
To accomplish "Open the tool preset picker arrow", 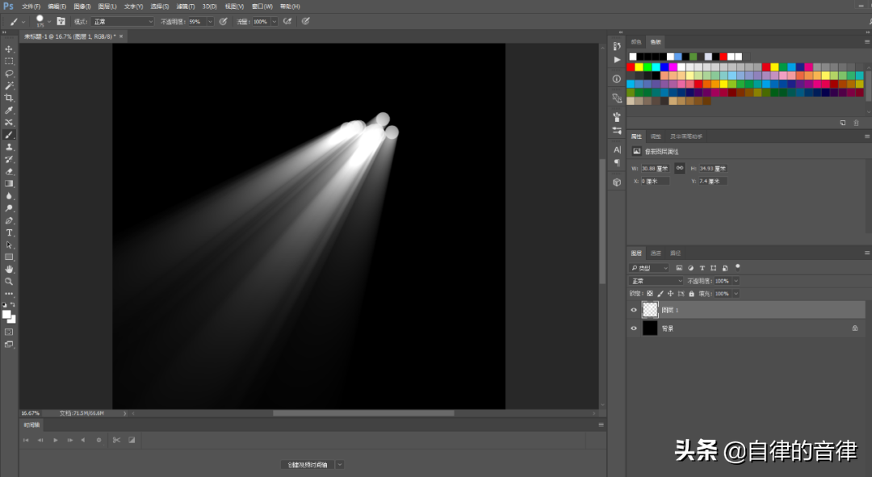I will (x=23, y=21).
